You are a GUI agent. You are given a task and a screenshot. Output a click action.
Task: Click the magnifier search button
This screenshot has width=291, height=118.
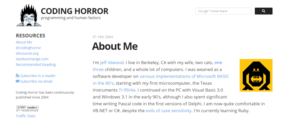tap(263, 11)
